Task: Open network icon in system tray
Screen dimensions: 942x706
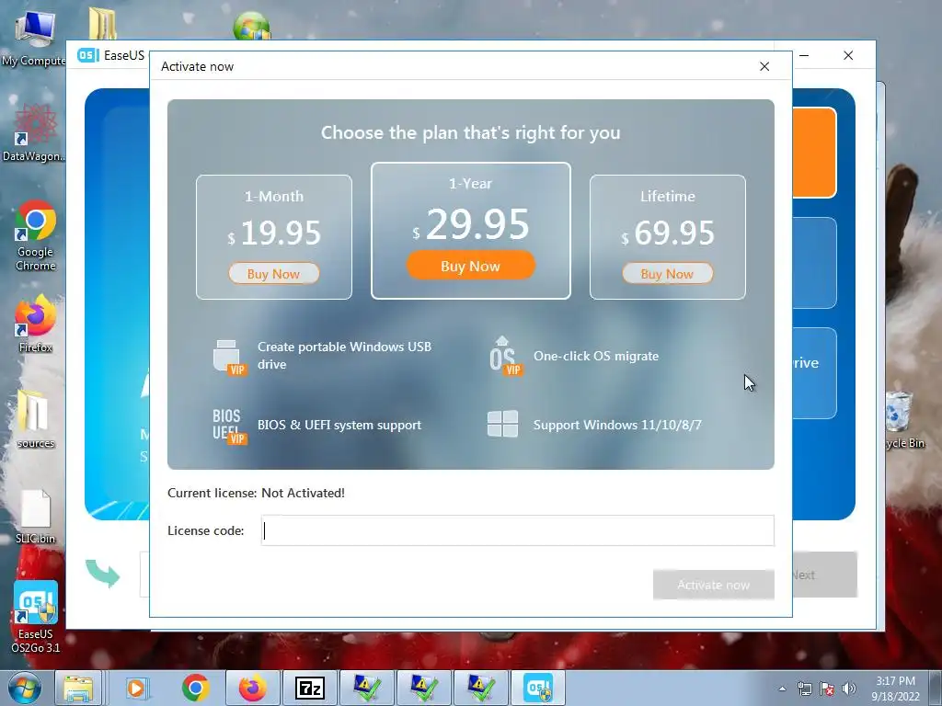Action: tap(804, 689)
